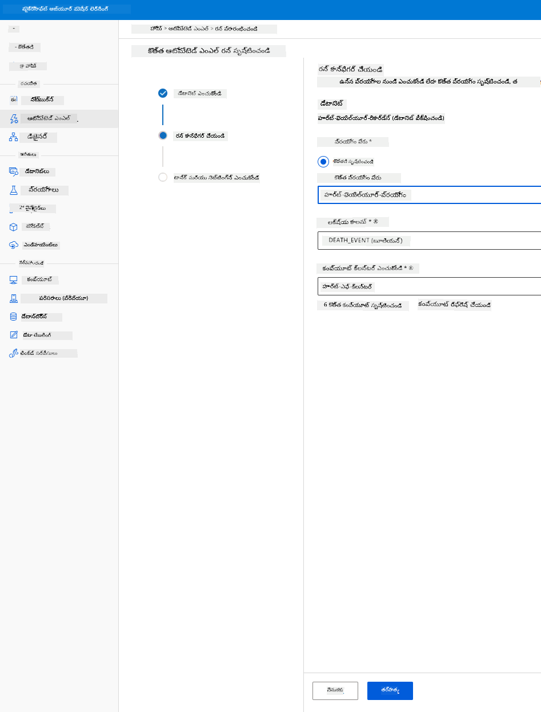The height and width of the screenshot is (712, 541).
Task: Click the Compute monitor icon
Action: click(14, 280)
